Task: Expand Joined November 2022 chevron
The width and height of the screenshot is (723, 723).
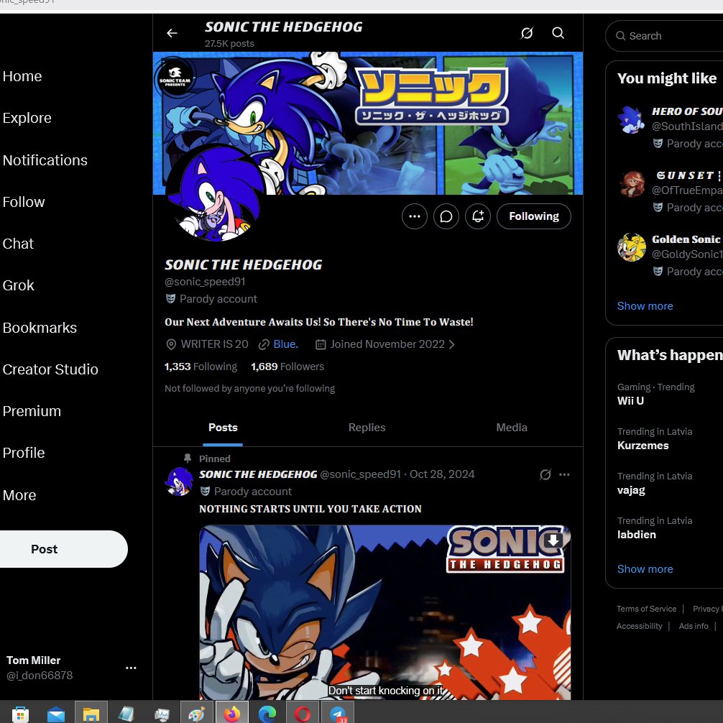Action: pyautogui.click(x=452, y=344)
